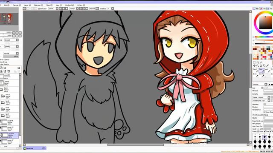This screenshot has width=273, height=153.
Task: Open the Selection menu
Action: (38, 5)
